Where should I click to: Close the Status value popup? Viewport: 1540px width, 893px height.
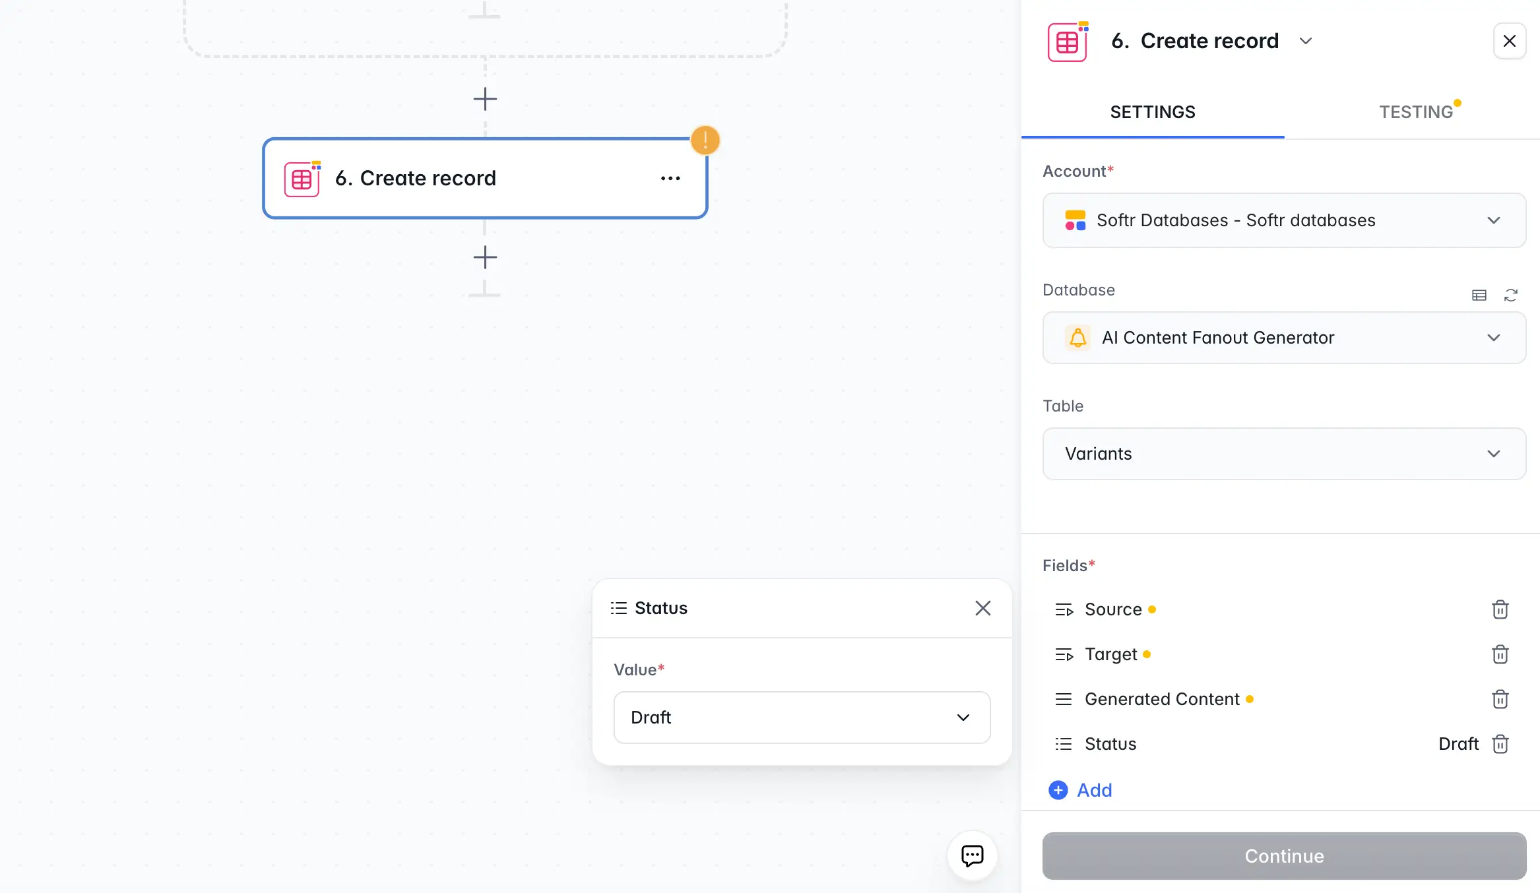[x=983, y=608]
